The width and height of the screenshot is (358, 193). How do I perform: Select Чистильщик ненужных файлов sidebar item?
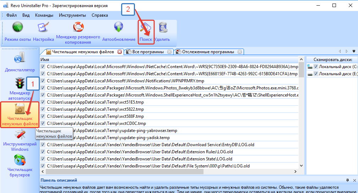[x=20, y=115]
